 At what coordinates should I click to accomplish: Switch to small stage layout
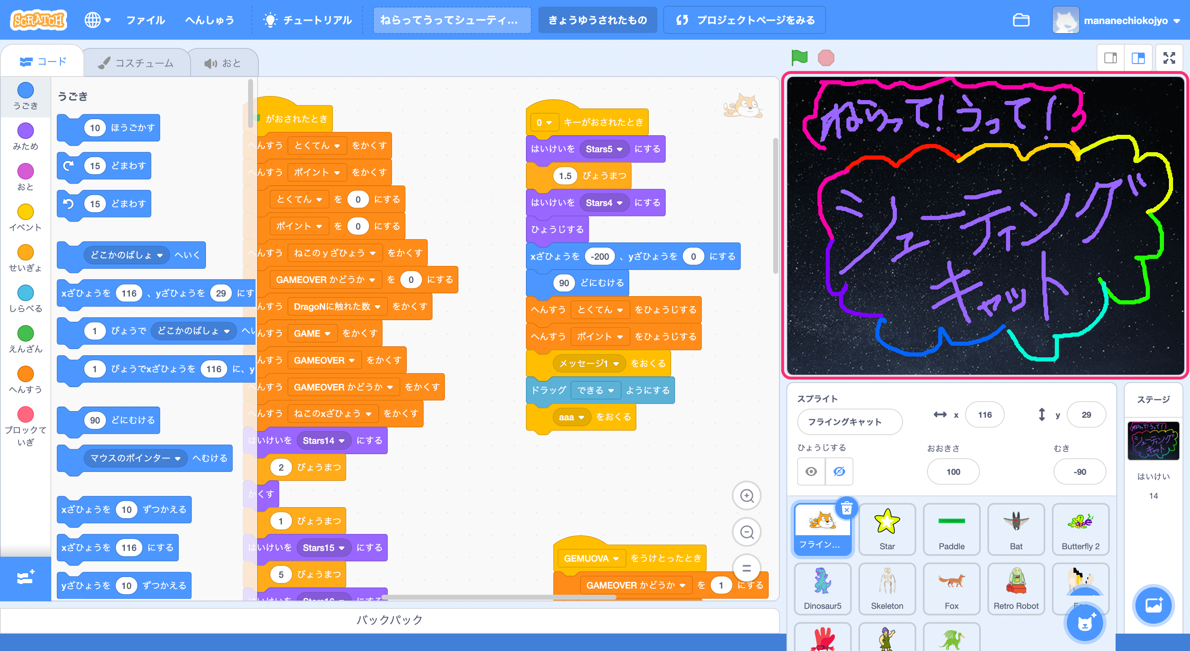[1110, 58]
